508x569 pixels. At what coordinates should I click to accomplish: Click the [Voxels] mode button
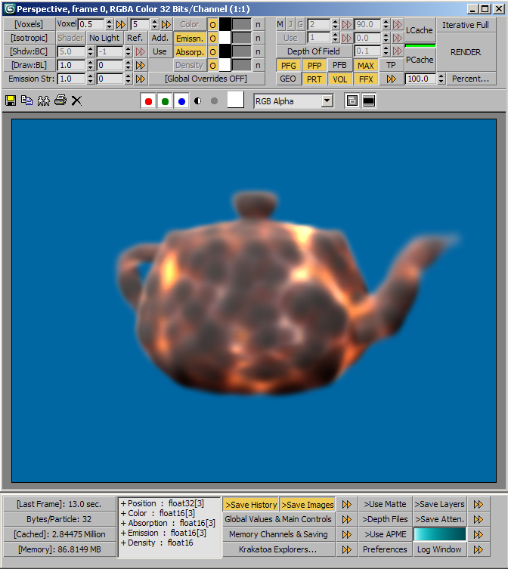(x=29, y=24)
